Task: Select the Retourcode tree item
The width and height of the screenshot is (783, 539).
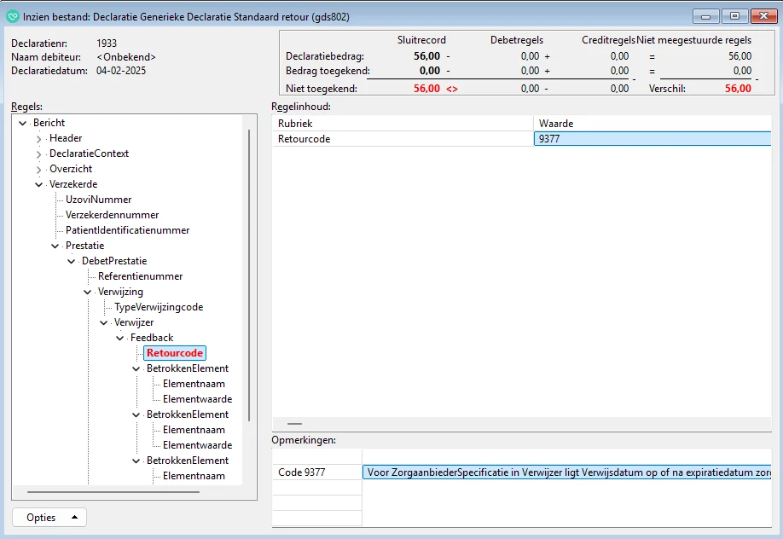Action: 174,353
